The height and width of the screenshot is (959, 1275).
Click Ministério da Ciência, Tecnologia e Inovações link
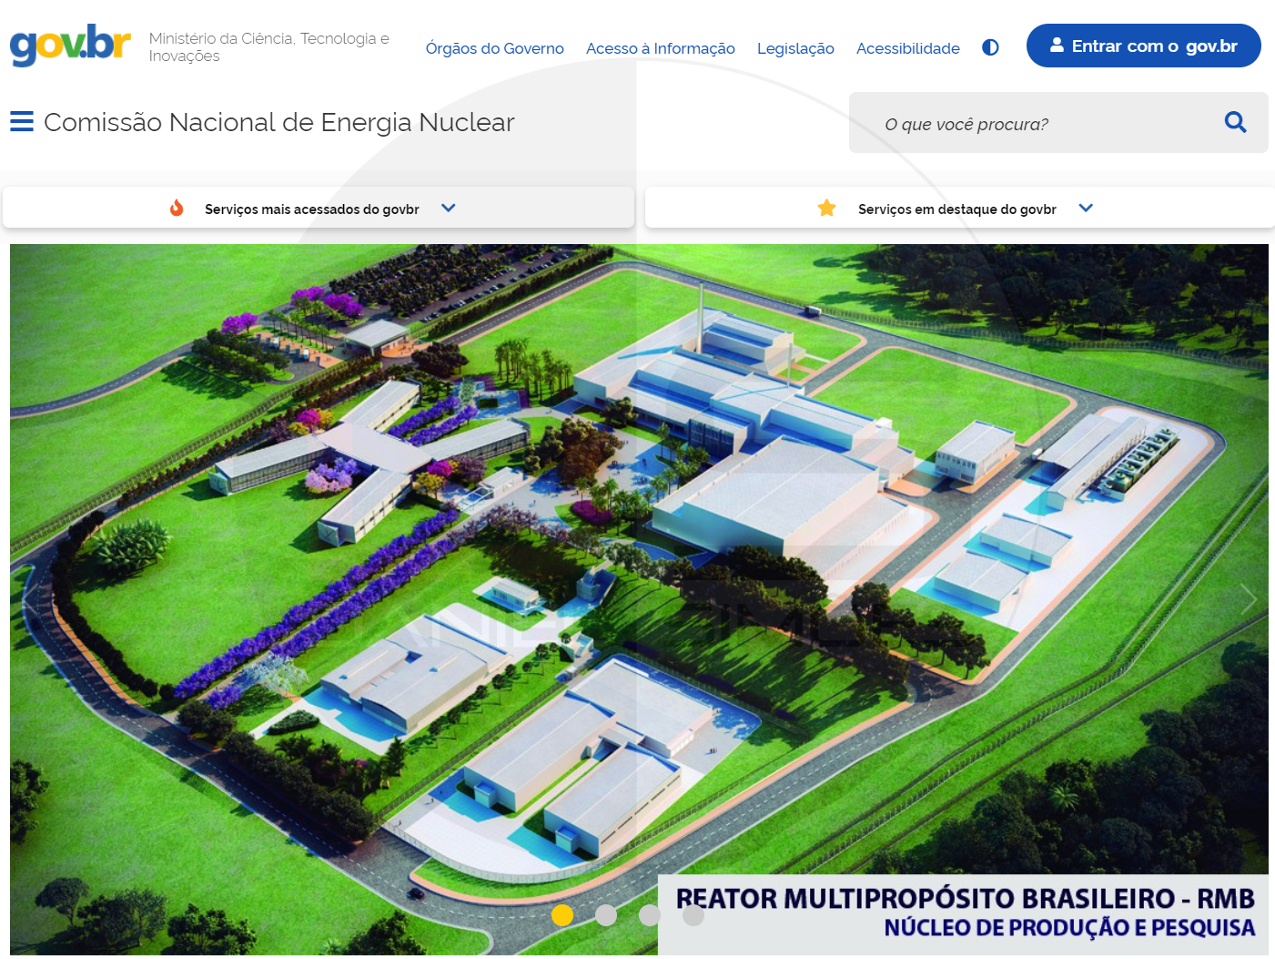[268, 46]
